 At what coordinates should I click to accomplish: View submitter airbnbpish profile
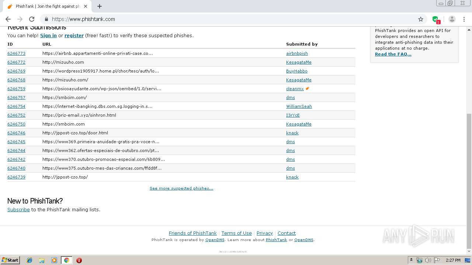[x=297, y=53]
